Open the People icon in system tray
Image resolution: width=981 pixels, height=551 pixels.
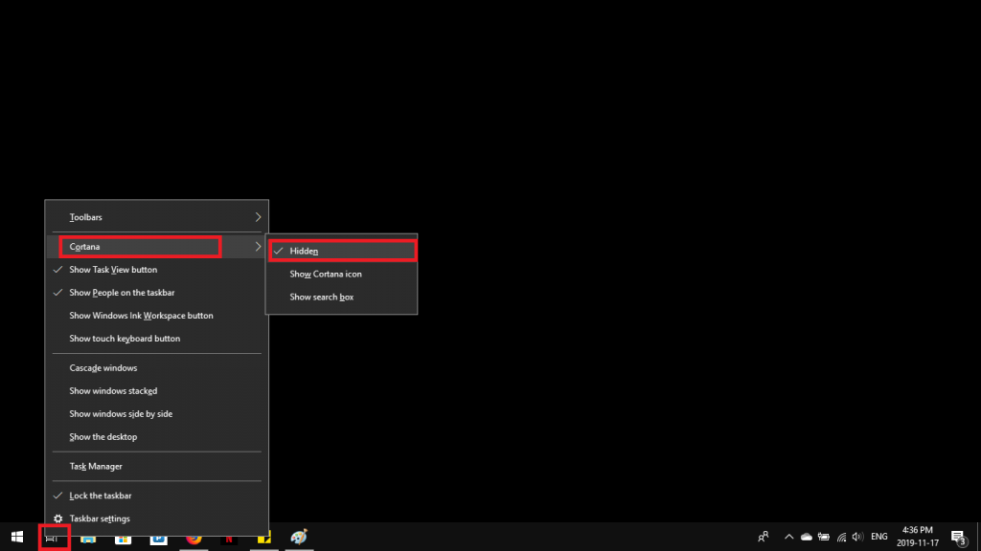tap(764, 537)
